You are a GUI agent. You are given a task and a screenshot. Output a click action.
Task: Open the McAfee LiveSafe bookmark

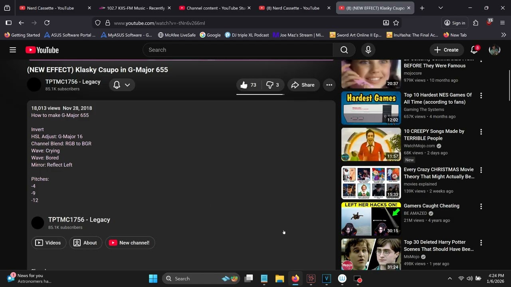(x=176, y=35)
